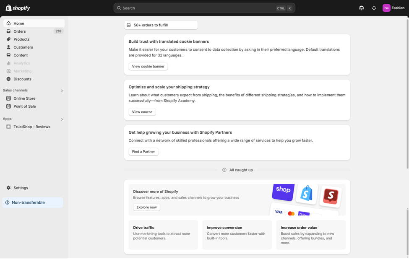Image resolution: width=409 pixels, height=259 pixels.
Task: Open Online Store channel
Action: pos(34,98)
